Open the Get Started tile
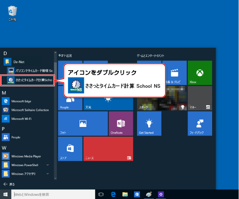The height and width of the screenshot is (199, 239). [149, 124]
